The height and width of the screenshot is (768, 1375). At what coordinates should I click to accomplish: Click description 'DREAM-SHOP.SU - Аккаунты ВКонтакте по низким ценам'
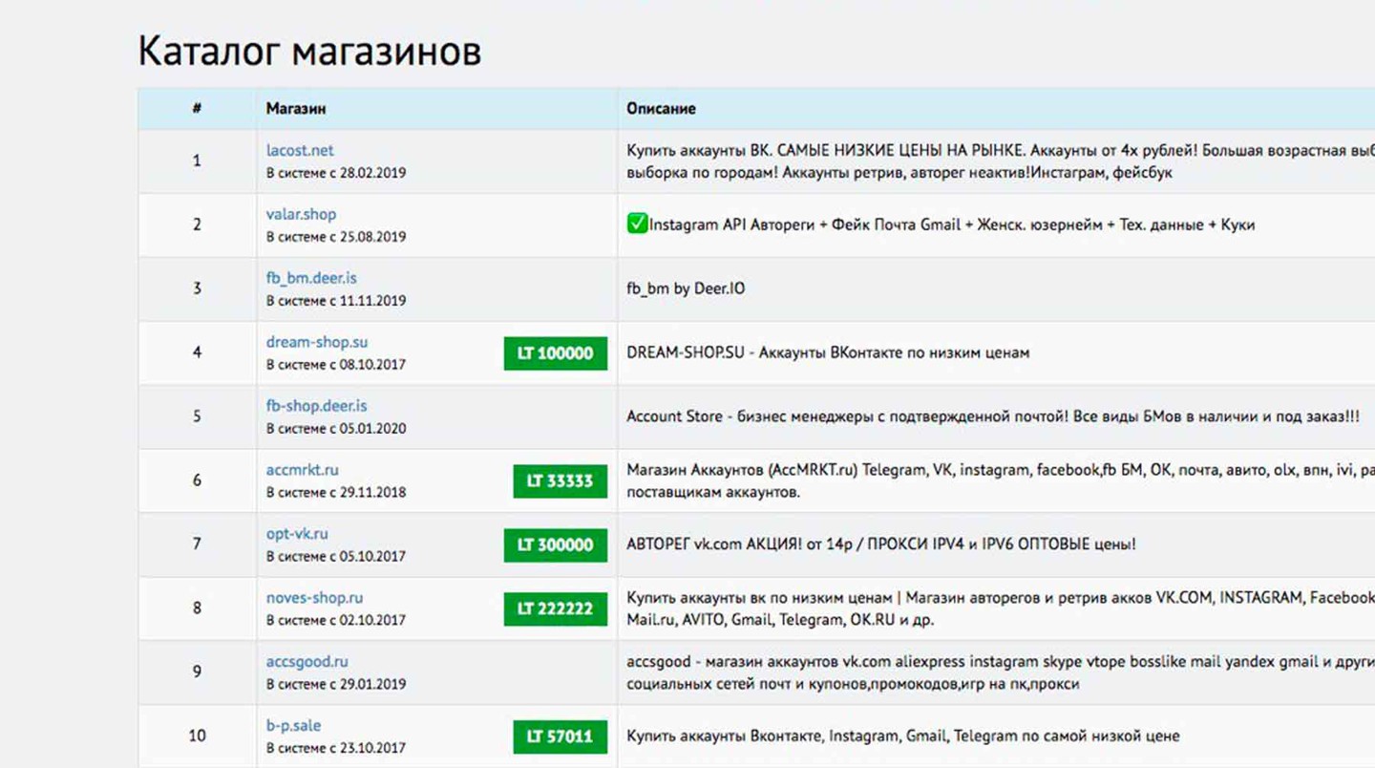point(828,352)
